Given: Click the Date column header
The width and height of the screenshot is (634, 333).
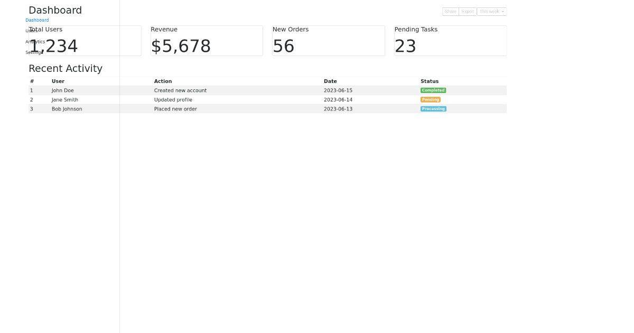Looking at the screenshot, I should (330, 81).
